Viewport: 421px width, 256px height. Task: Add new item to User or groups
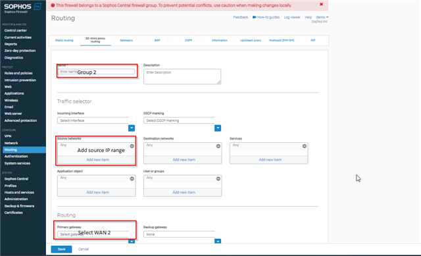[x=184, y=192]
